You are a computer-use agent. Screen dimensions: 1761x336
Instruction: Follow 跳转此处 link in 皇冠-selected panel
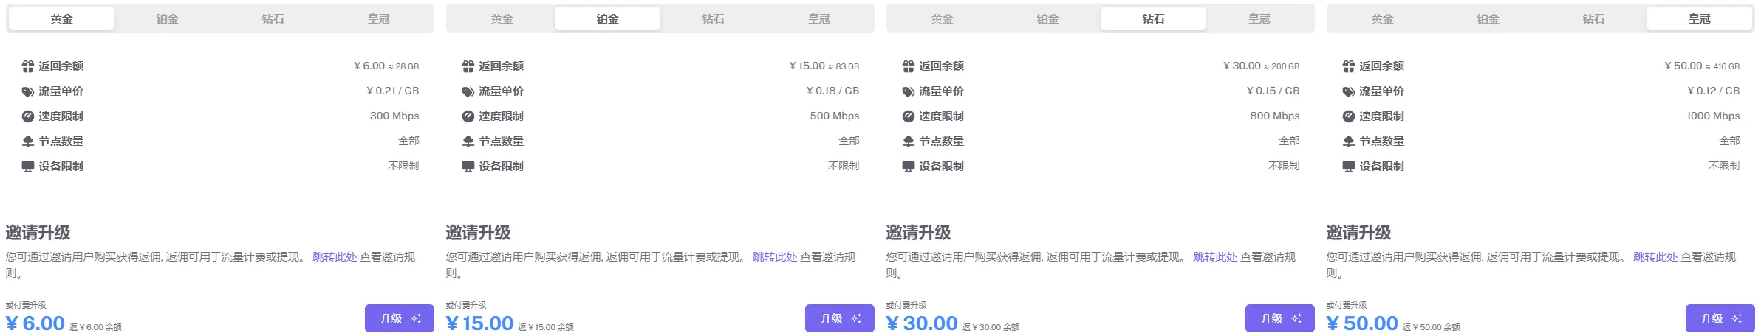[x=1655, y=257]
